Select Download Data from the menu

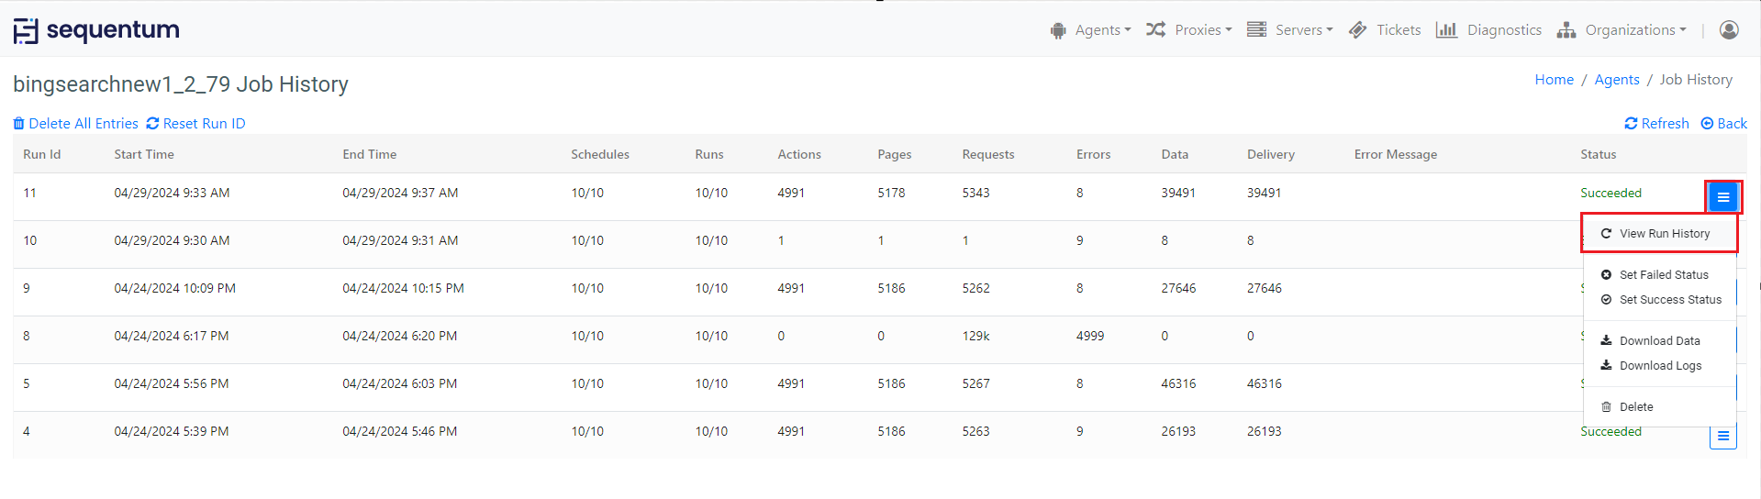tap(1659, 341)
